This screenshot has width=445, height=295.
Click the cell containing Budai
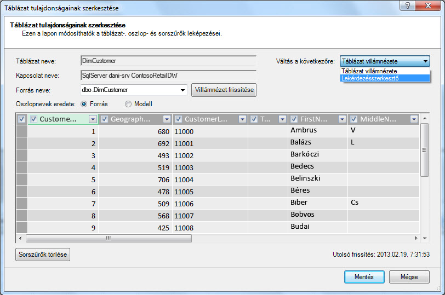pyautogui.click(x=317, y=227)
